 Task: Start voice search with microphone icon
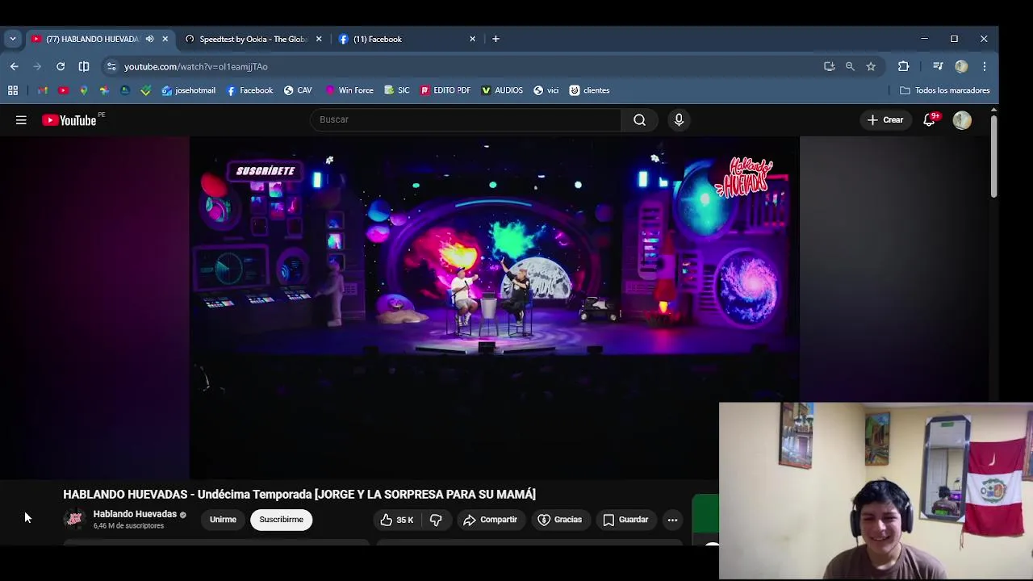679,119
